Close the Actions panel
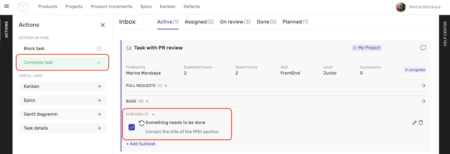 click(103, 25)
